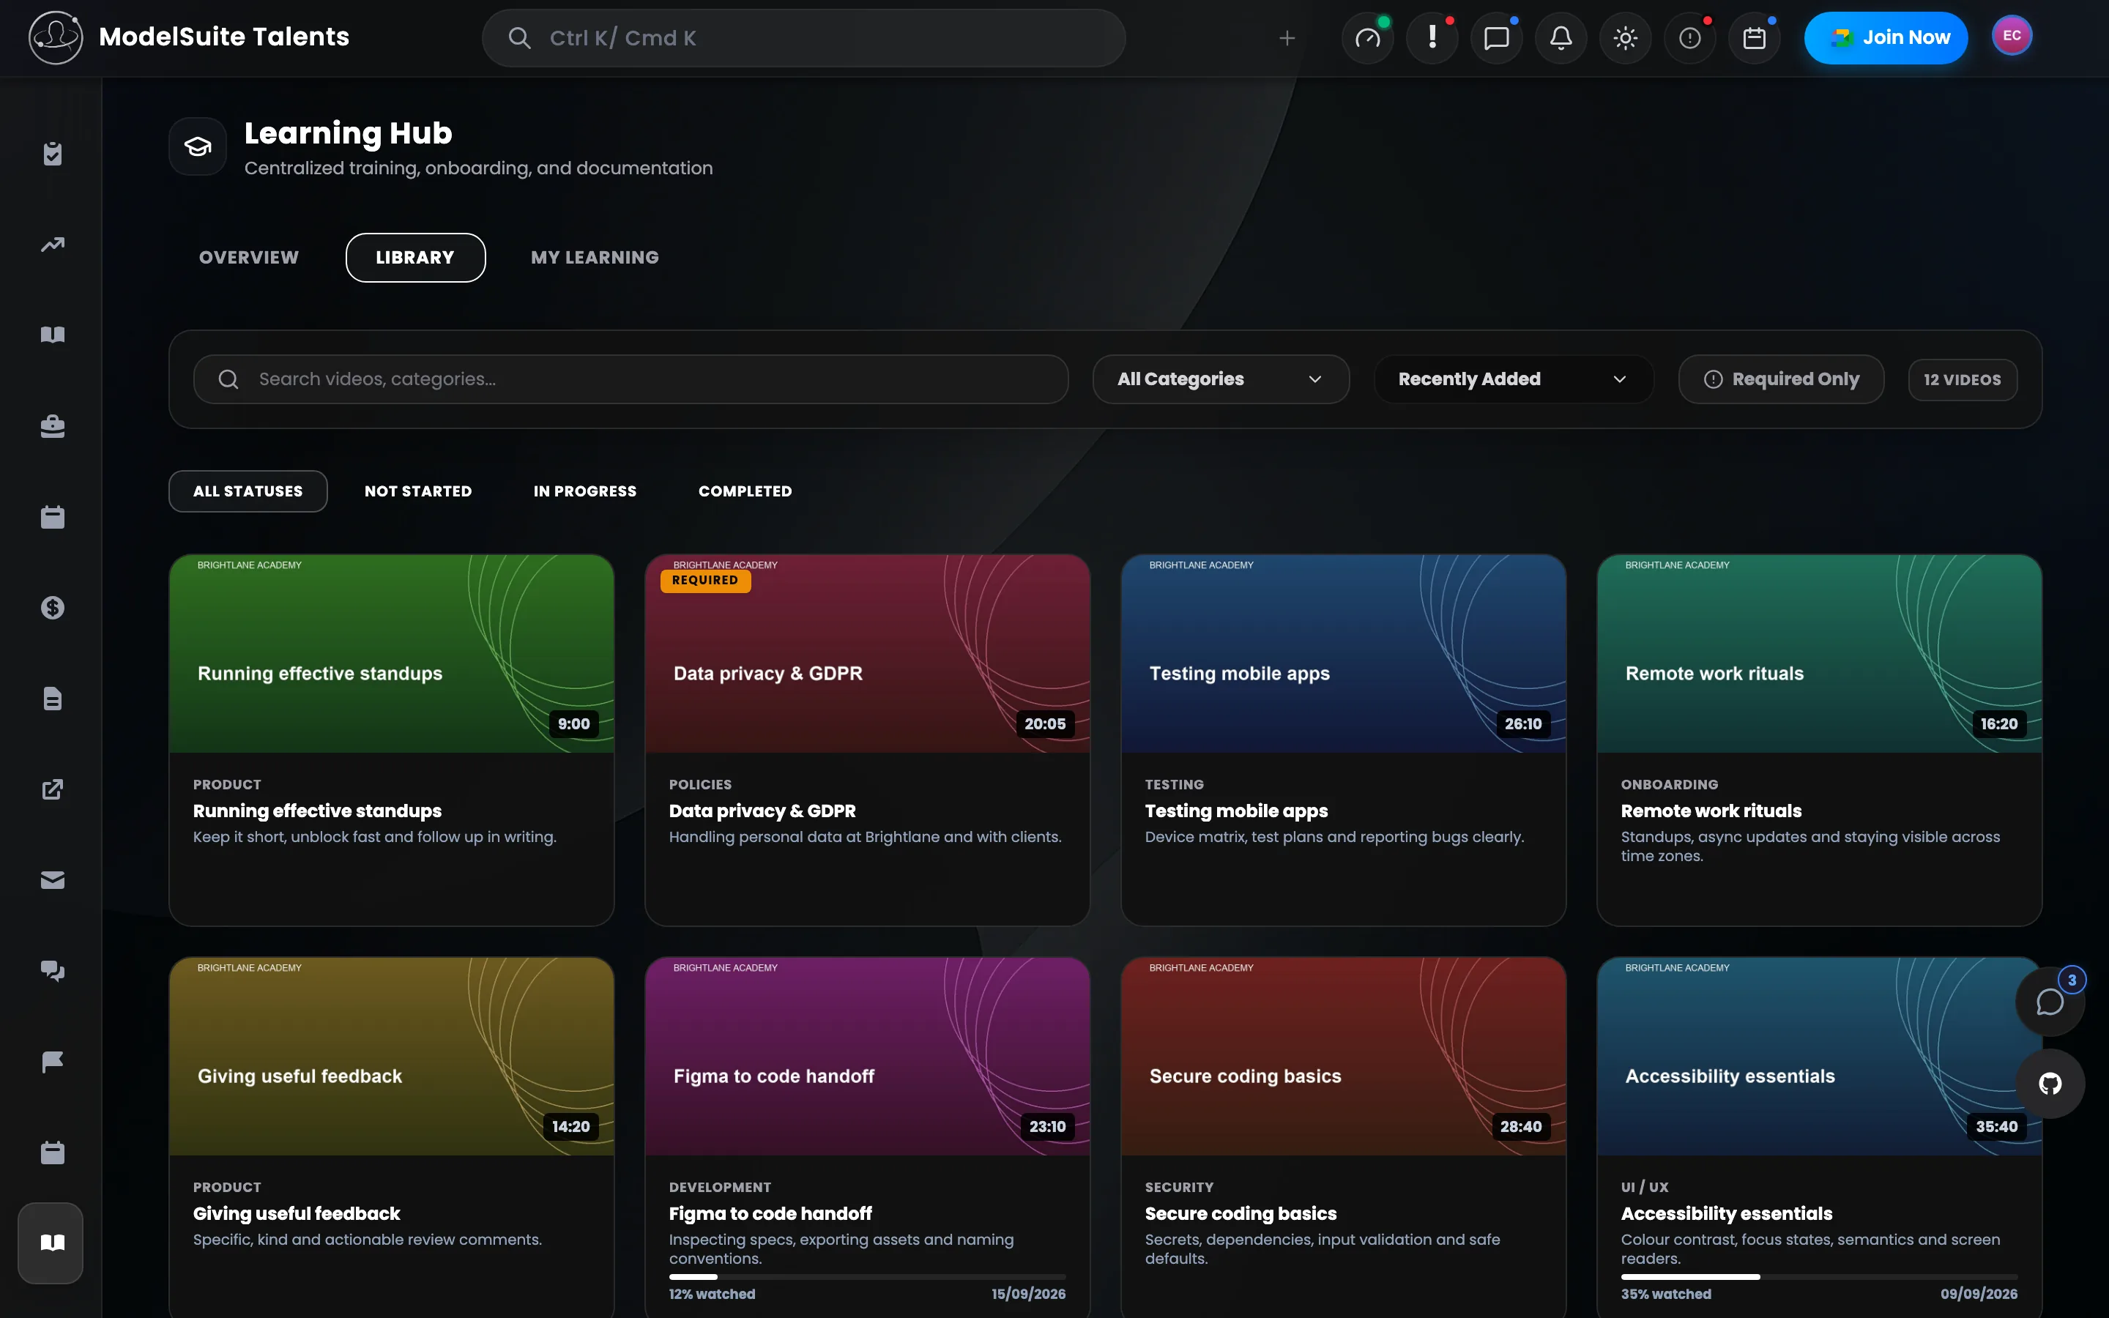Switch to the Overview tab
Screen dimensions: 2109x1318
pos(248,258)
